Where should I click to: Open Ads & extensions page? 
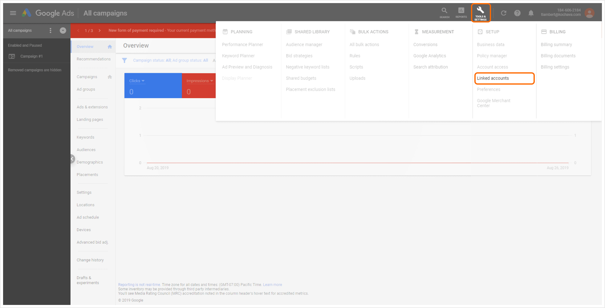point(92,107)
